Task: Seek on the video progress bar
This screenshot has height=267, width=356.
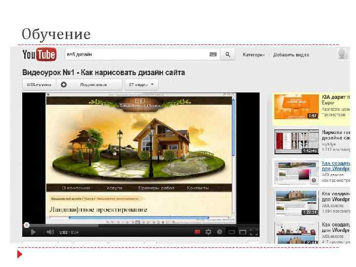Action: [x=141, y=225]
